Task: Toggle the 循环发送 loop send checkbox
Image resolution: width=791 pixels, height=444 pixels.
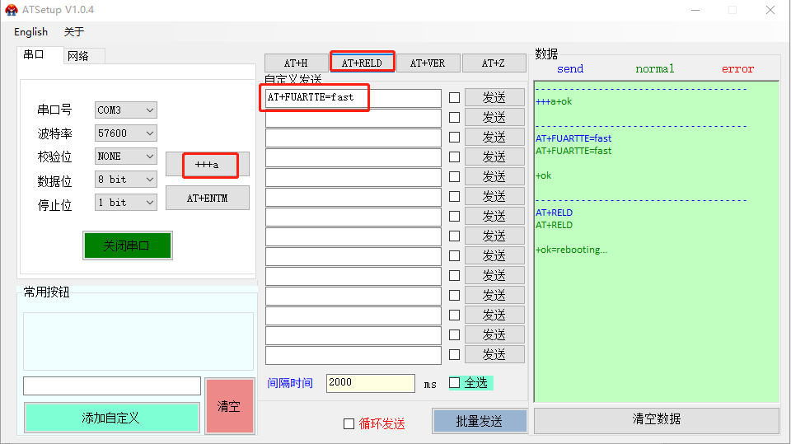Action: pos(349,423)
